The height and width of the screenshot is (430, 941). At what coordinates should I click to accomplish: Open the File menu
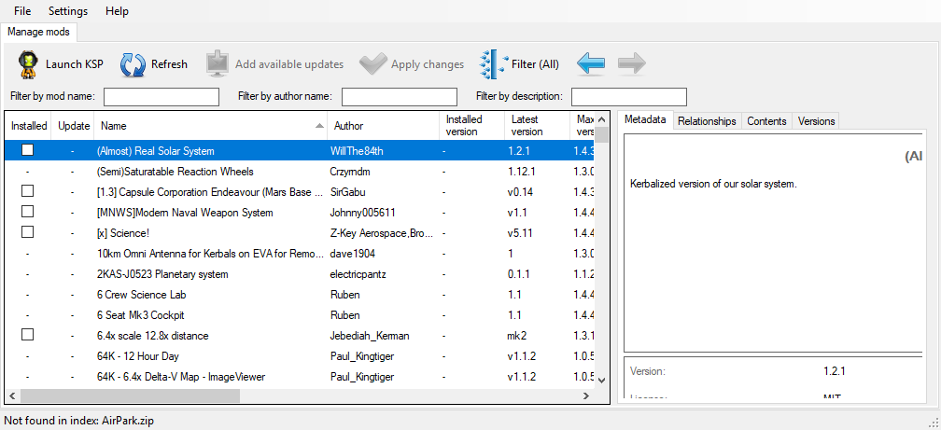[x=22, y=11]
